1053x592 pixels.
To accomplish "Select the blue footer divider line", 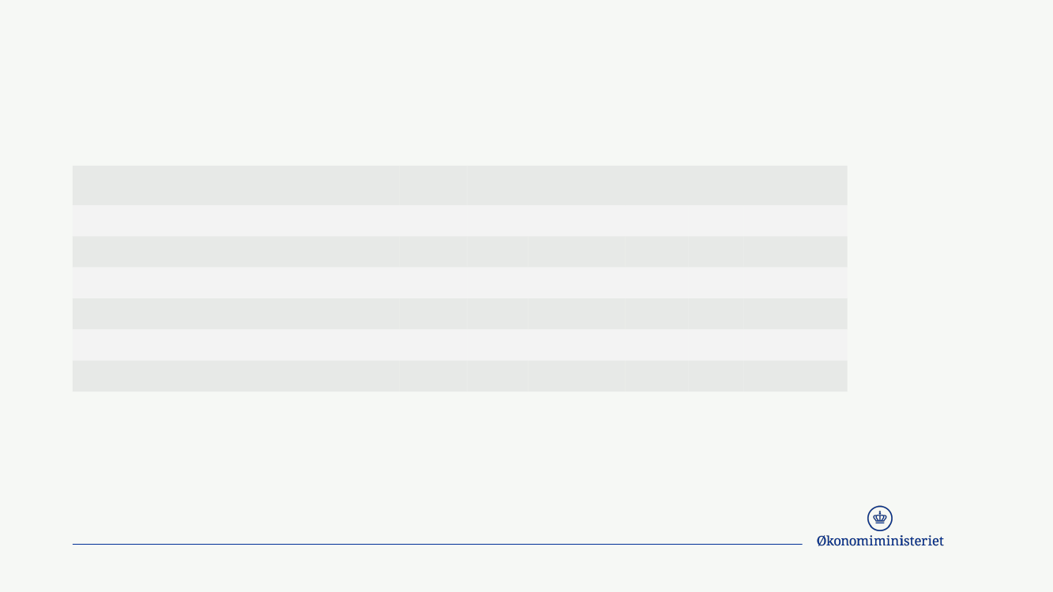I will 437,544.
